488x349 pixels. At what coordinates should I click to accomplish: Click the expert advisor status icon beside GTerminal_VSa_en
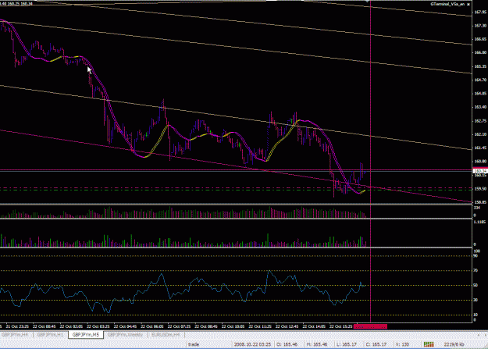point(468,5)
